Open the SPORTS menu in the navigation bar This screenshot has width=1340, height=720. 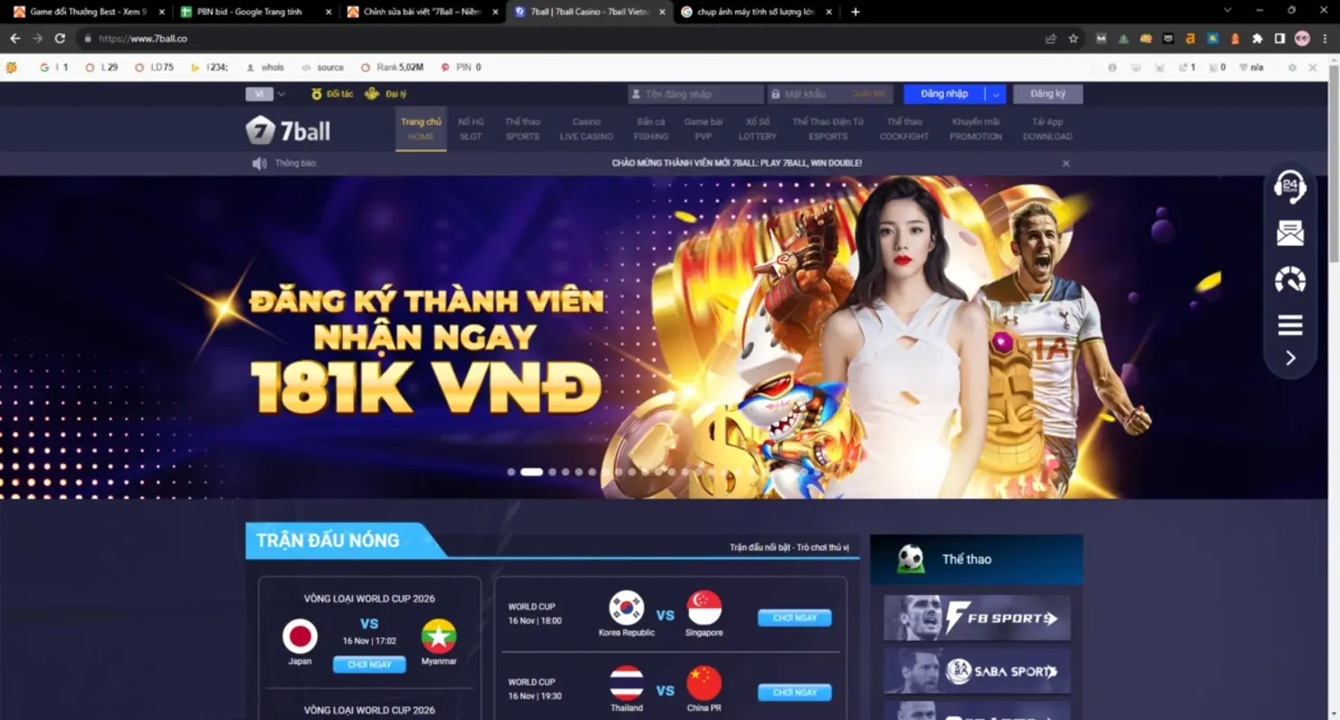522,129
